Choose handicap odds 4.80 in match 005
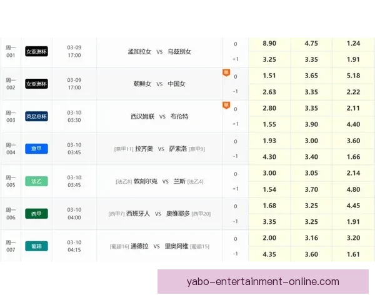This screenshot has height=300, width=375. (353, 189)
